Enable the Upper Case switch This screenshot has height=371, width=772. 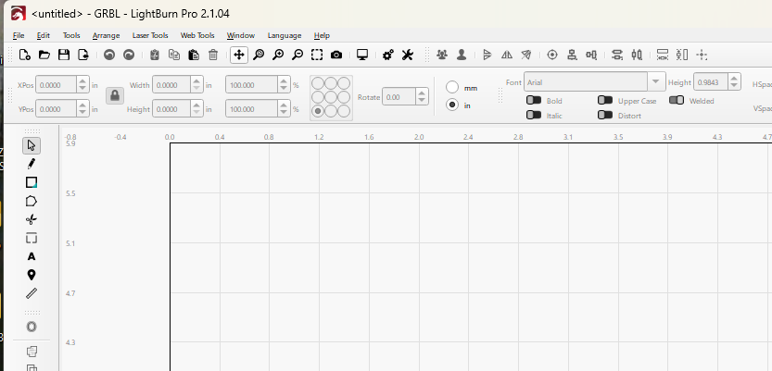[605, 100]
